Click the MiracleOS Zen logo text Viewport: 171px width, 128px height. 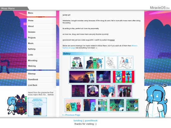point(160,8)
